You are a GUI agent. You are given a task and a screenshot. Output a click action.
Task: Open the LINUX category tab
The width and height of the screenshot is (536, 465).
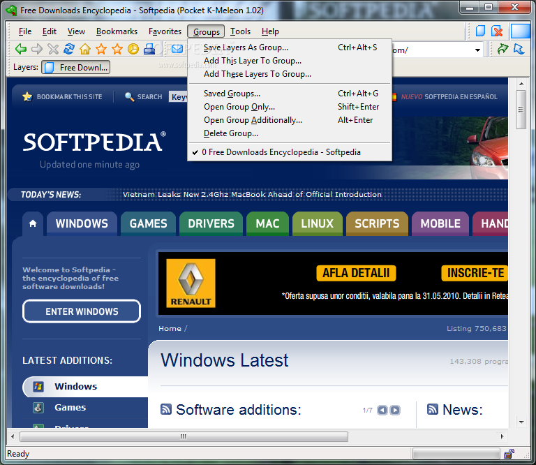(x=318, y=223)
